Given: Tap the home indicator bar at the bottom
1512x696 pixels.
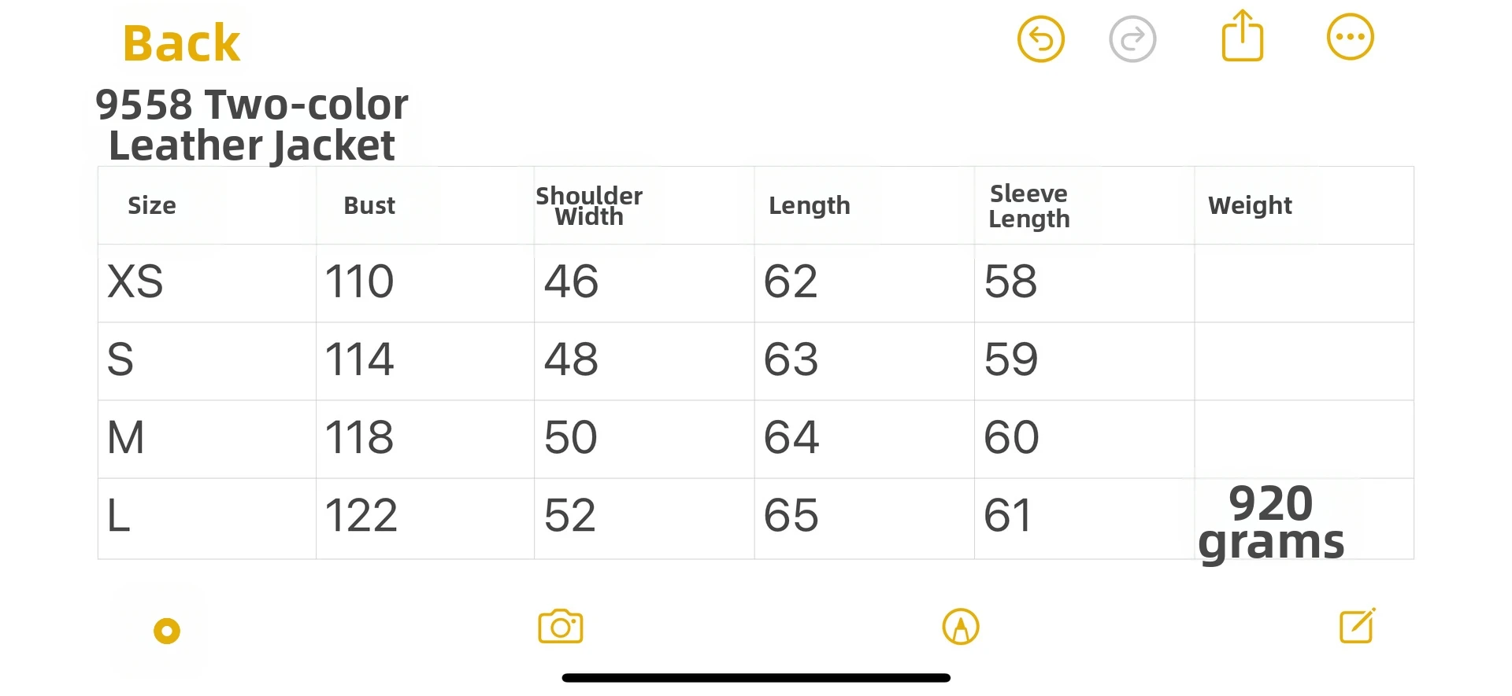Looking at the screenshot, I should click(x=755, y=678).
